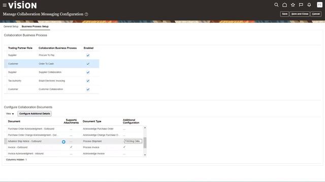Viewport: 325px width, 182px height.
Task: Click Additional Configuration checkmark for Invoice - Outbound
Action: [x=124, y=147]
